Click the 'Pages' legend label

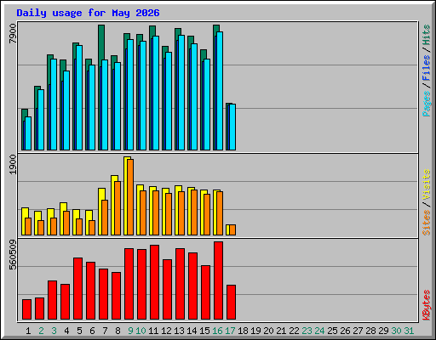tap(426, 104)
